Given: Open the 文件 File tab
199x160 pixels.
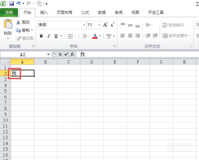Looking at the screenshot, I should click(x=9, y=13).
